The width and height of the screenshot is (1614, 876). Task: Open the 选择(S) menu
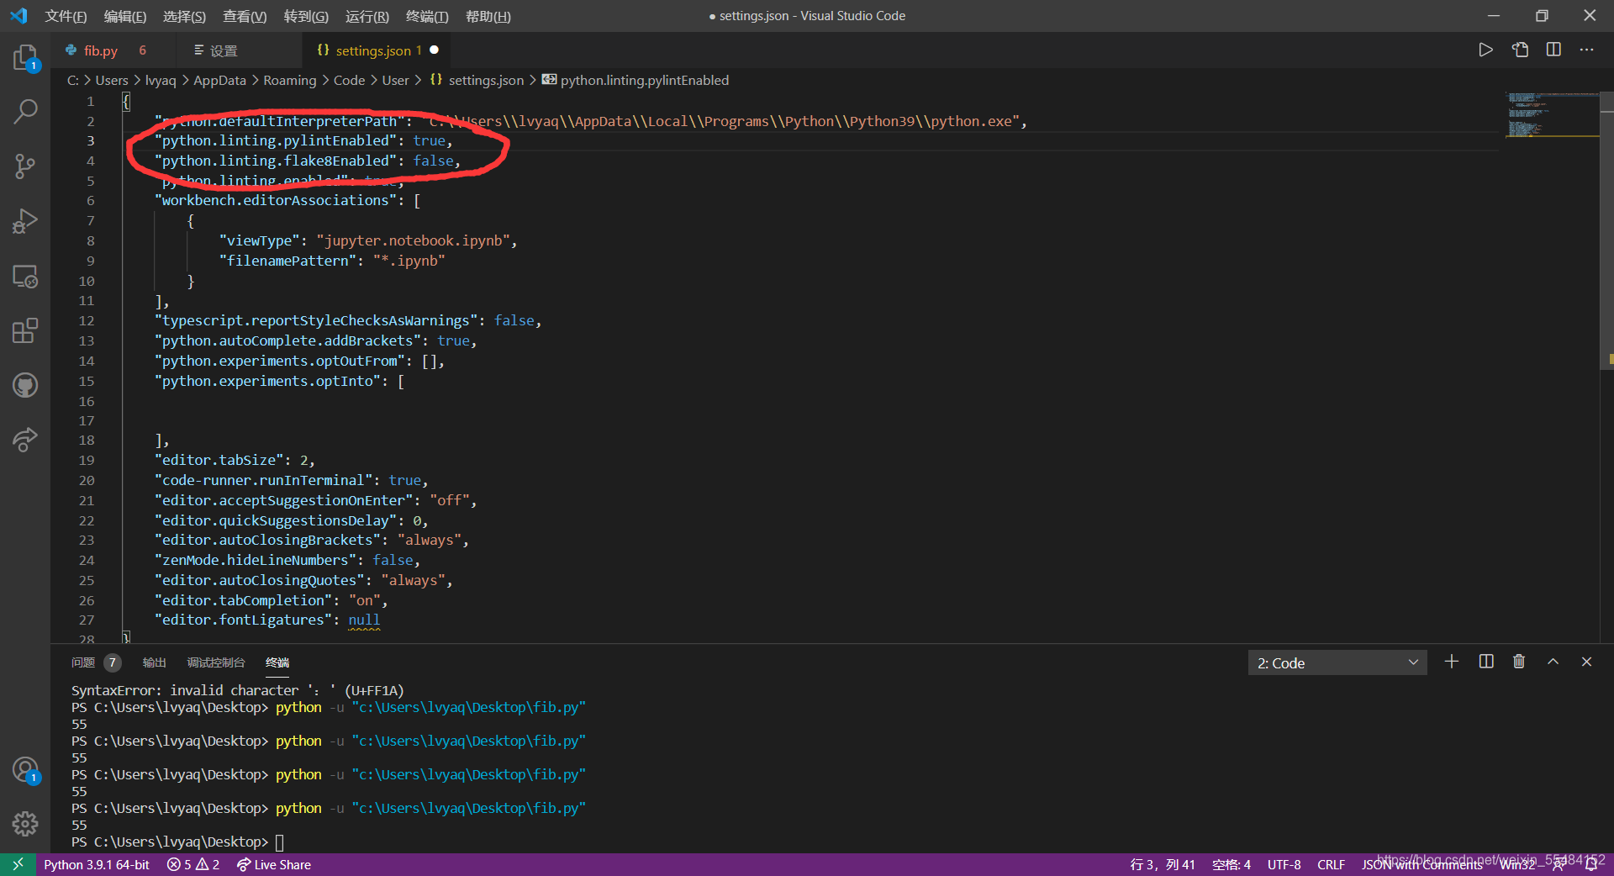click(x=184, y=16)
